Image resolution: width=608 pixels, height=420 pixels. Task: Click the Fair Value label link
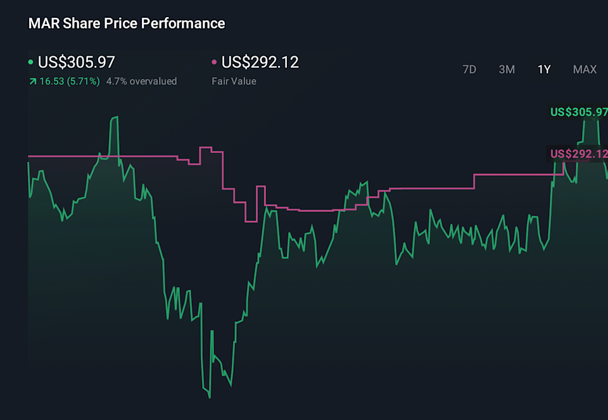(234, 81)
